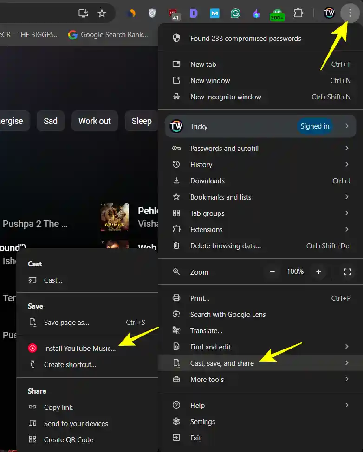
Task: Select New tab from the menu
Action: click(x=260, y=65)
